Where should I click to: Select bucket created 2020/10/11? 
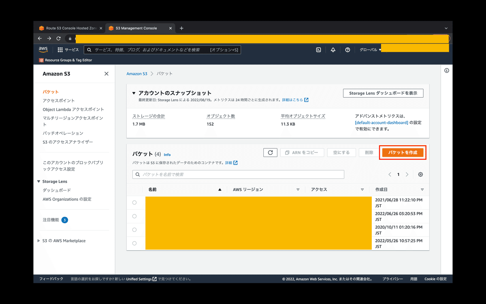click(x=134, y=230)
